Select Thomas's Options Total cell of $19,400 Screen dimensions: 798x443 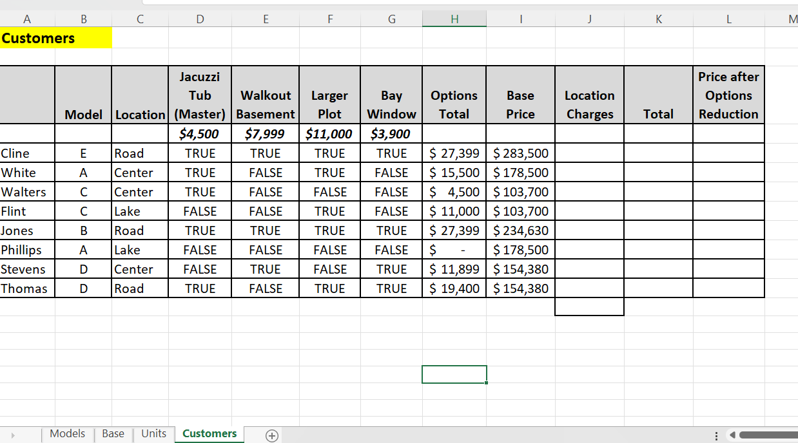click(454, 288)
